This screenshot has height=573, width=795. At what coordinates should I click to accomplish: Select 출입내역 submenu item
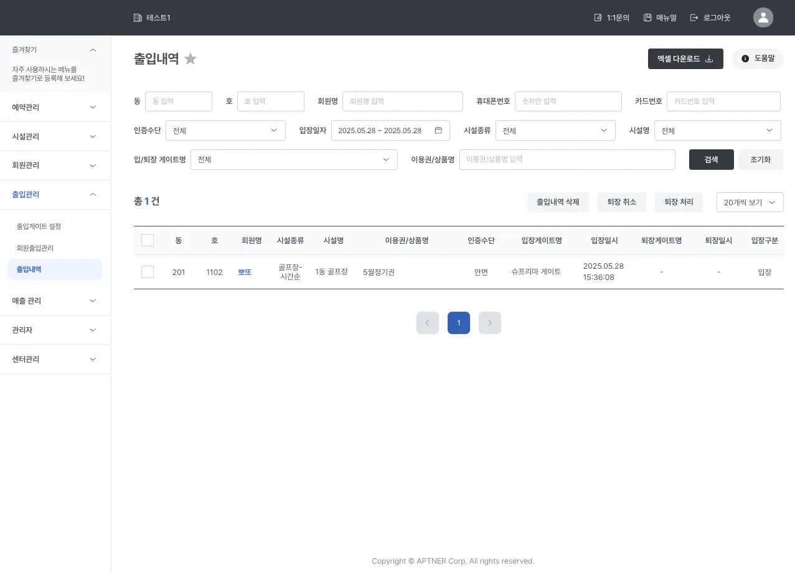[x=55, y=269]
